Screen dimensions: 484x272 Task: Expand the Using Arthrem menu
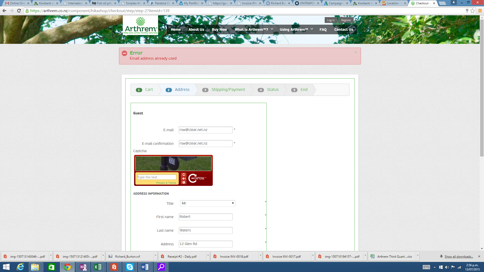tap(296, 29)
